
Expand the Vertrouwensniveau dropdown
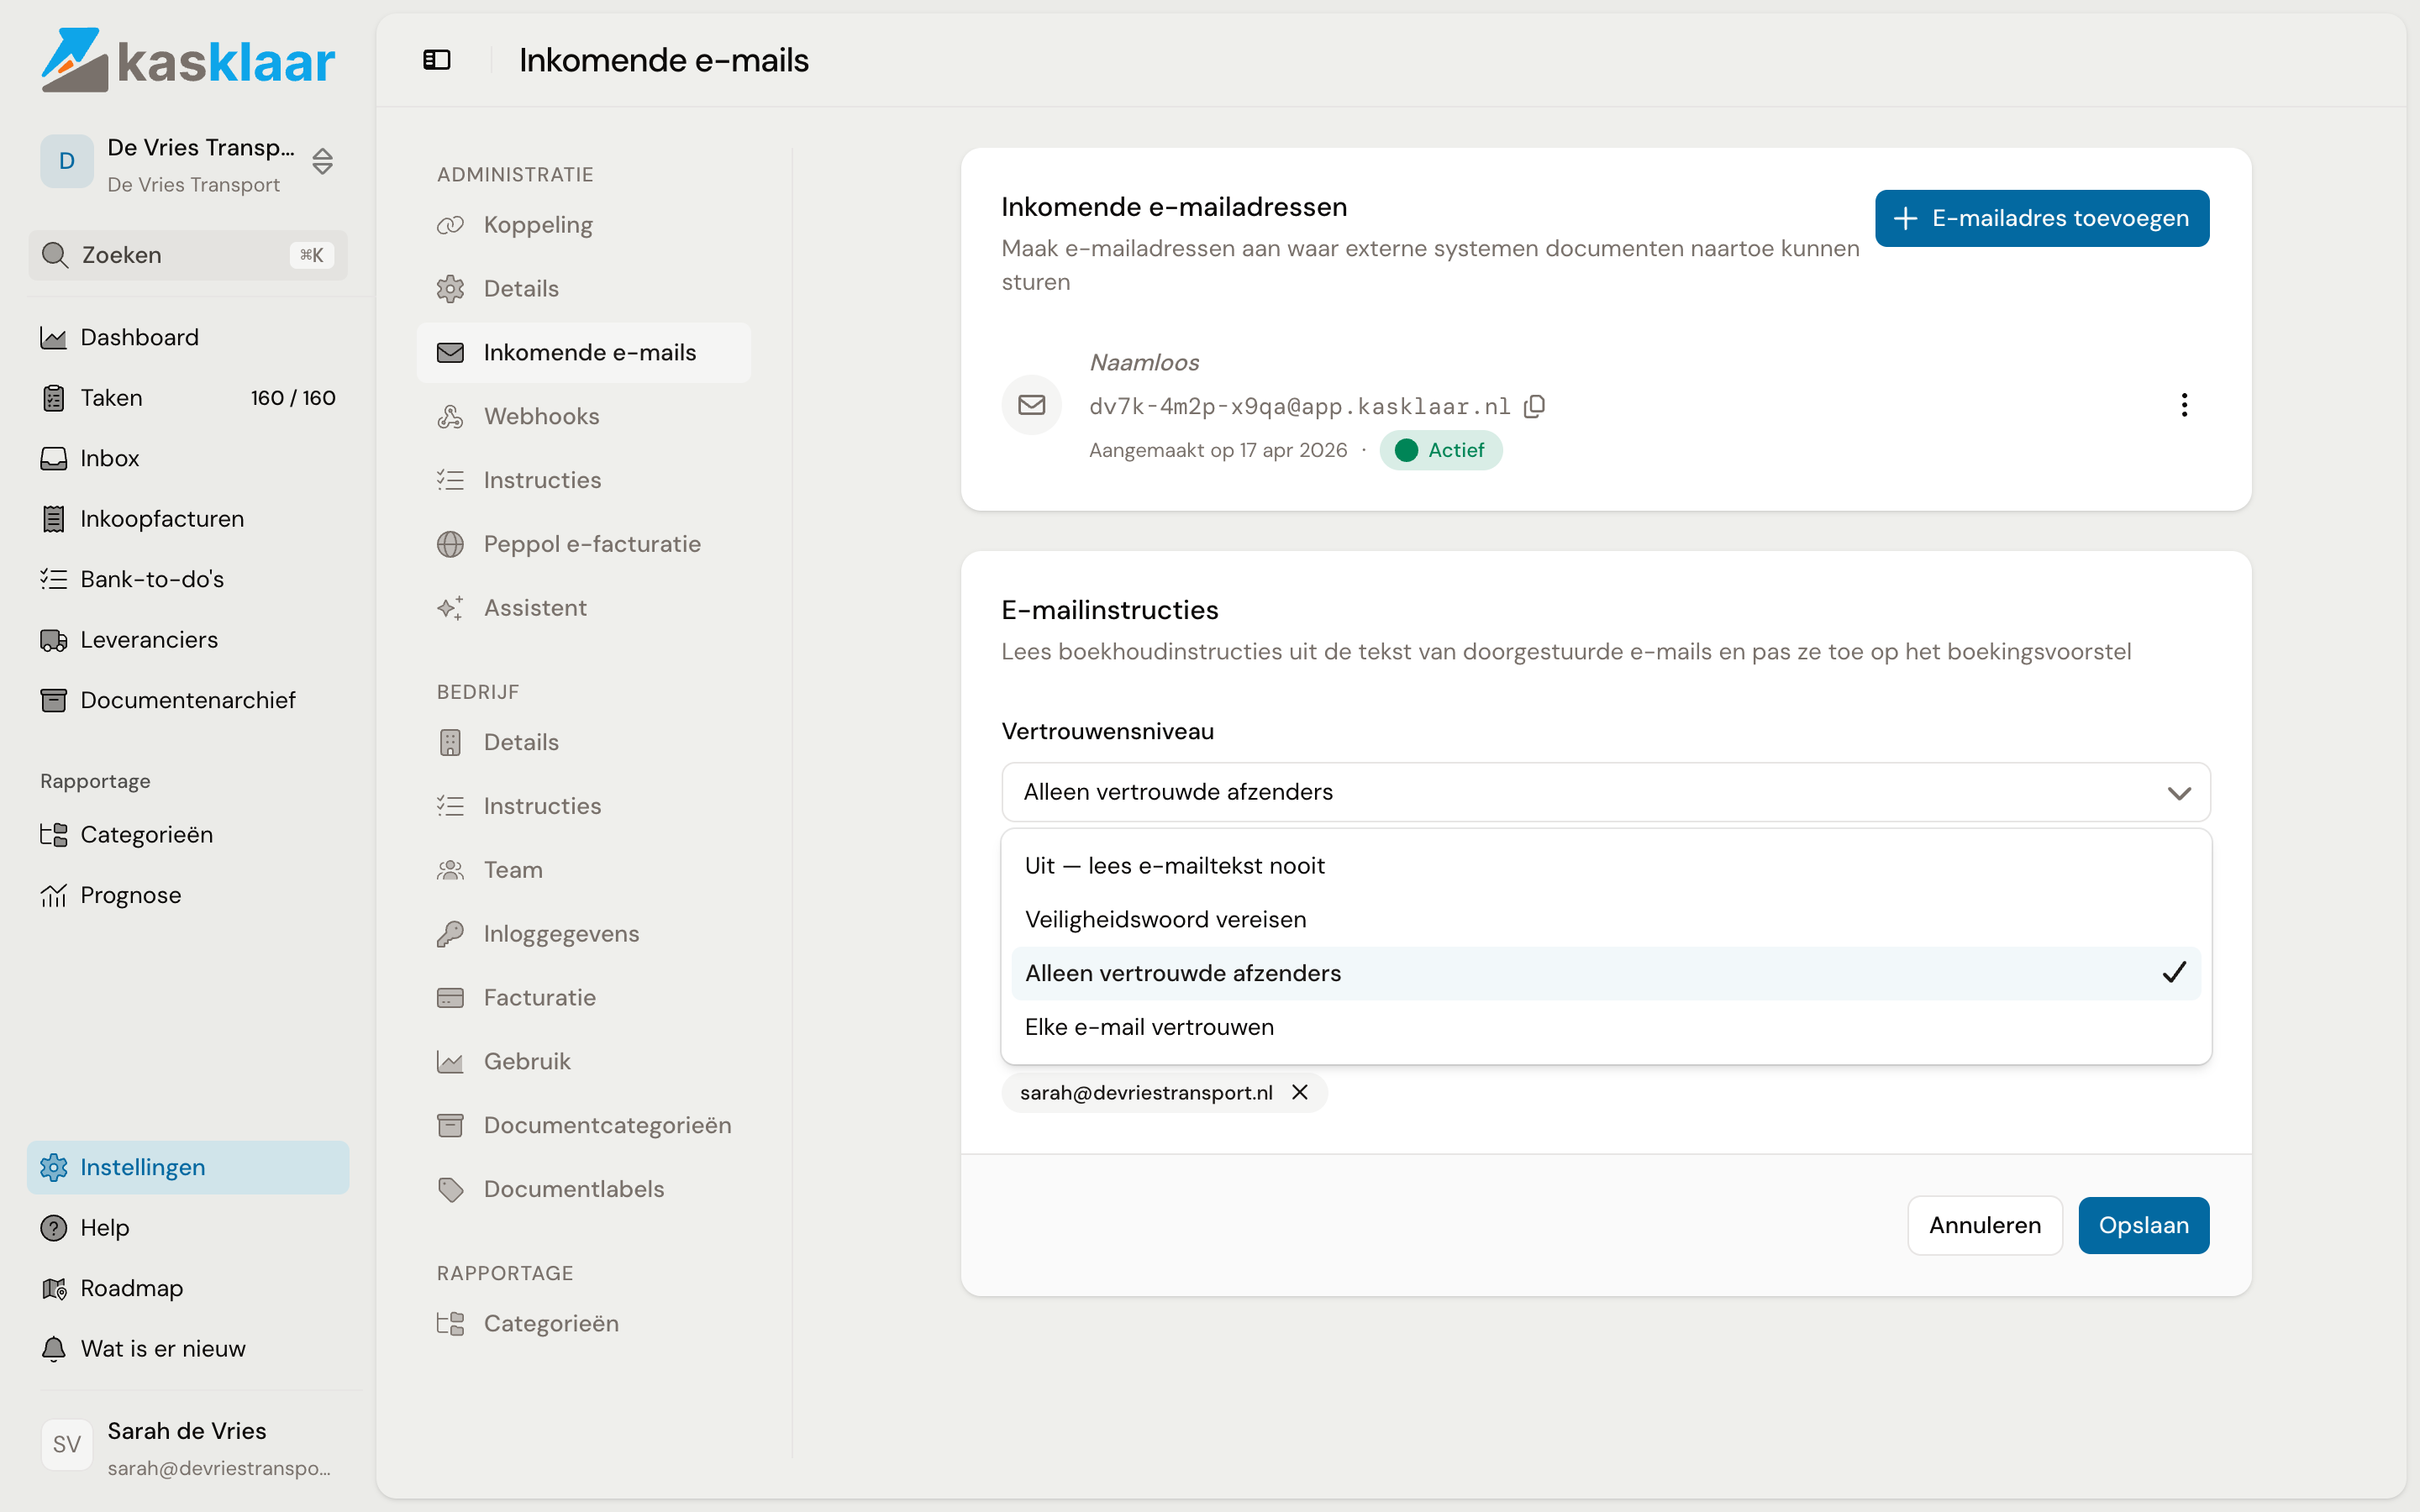tap(1606, 792)
